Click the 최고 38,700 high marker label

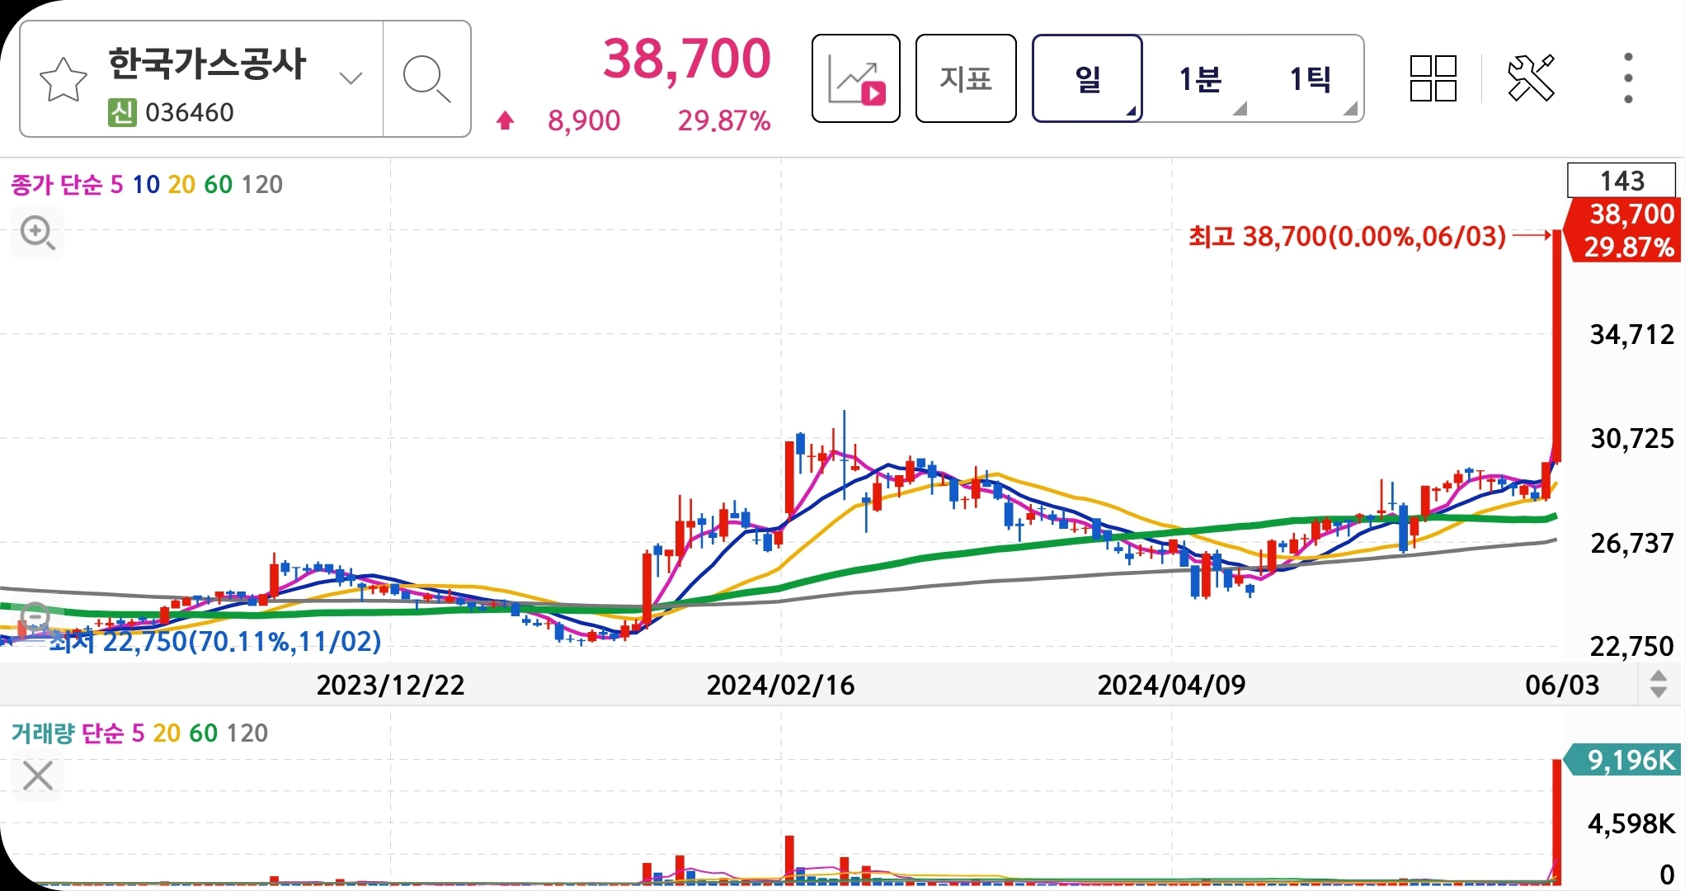click(1347, 237)
